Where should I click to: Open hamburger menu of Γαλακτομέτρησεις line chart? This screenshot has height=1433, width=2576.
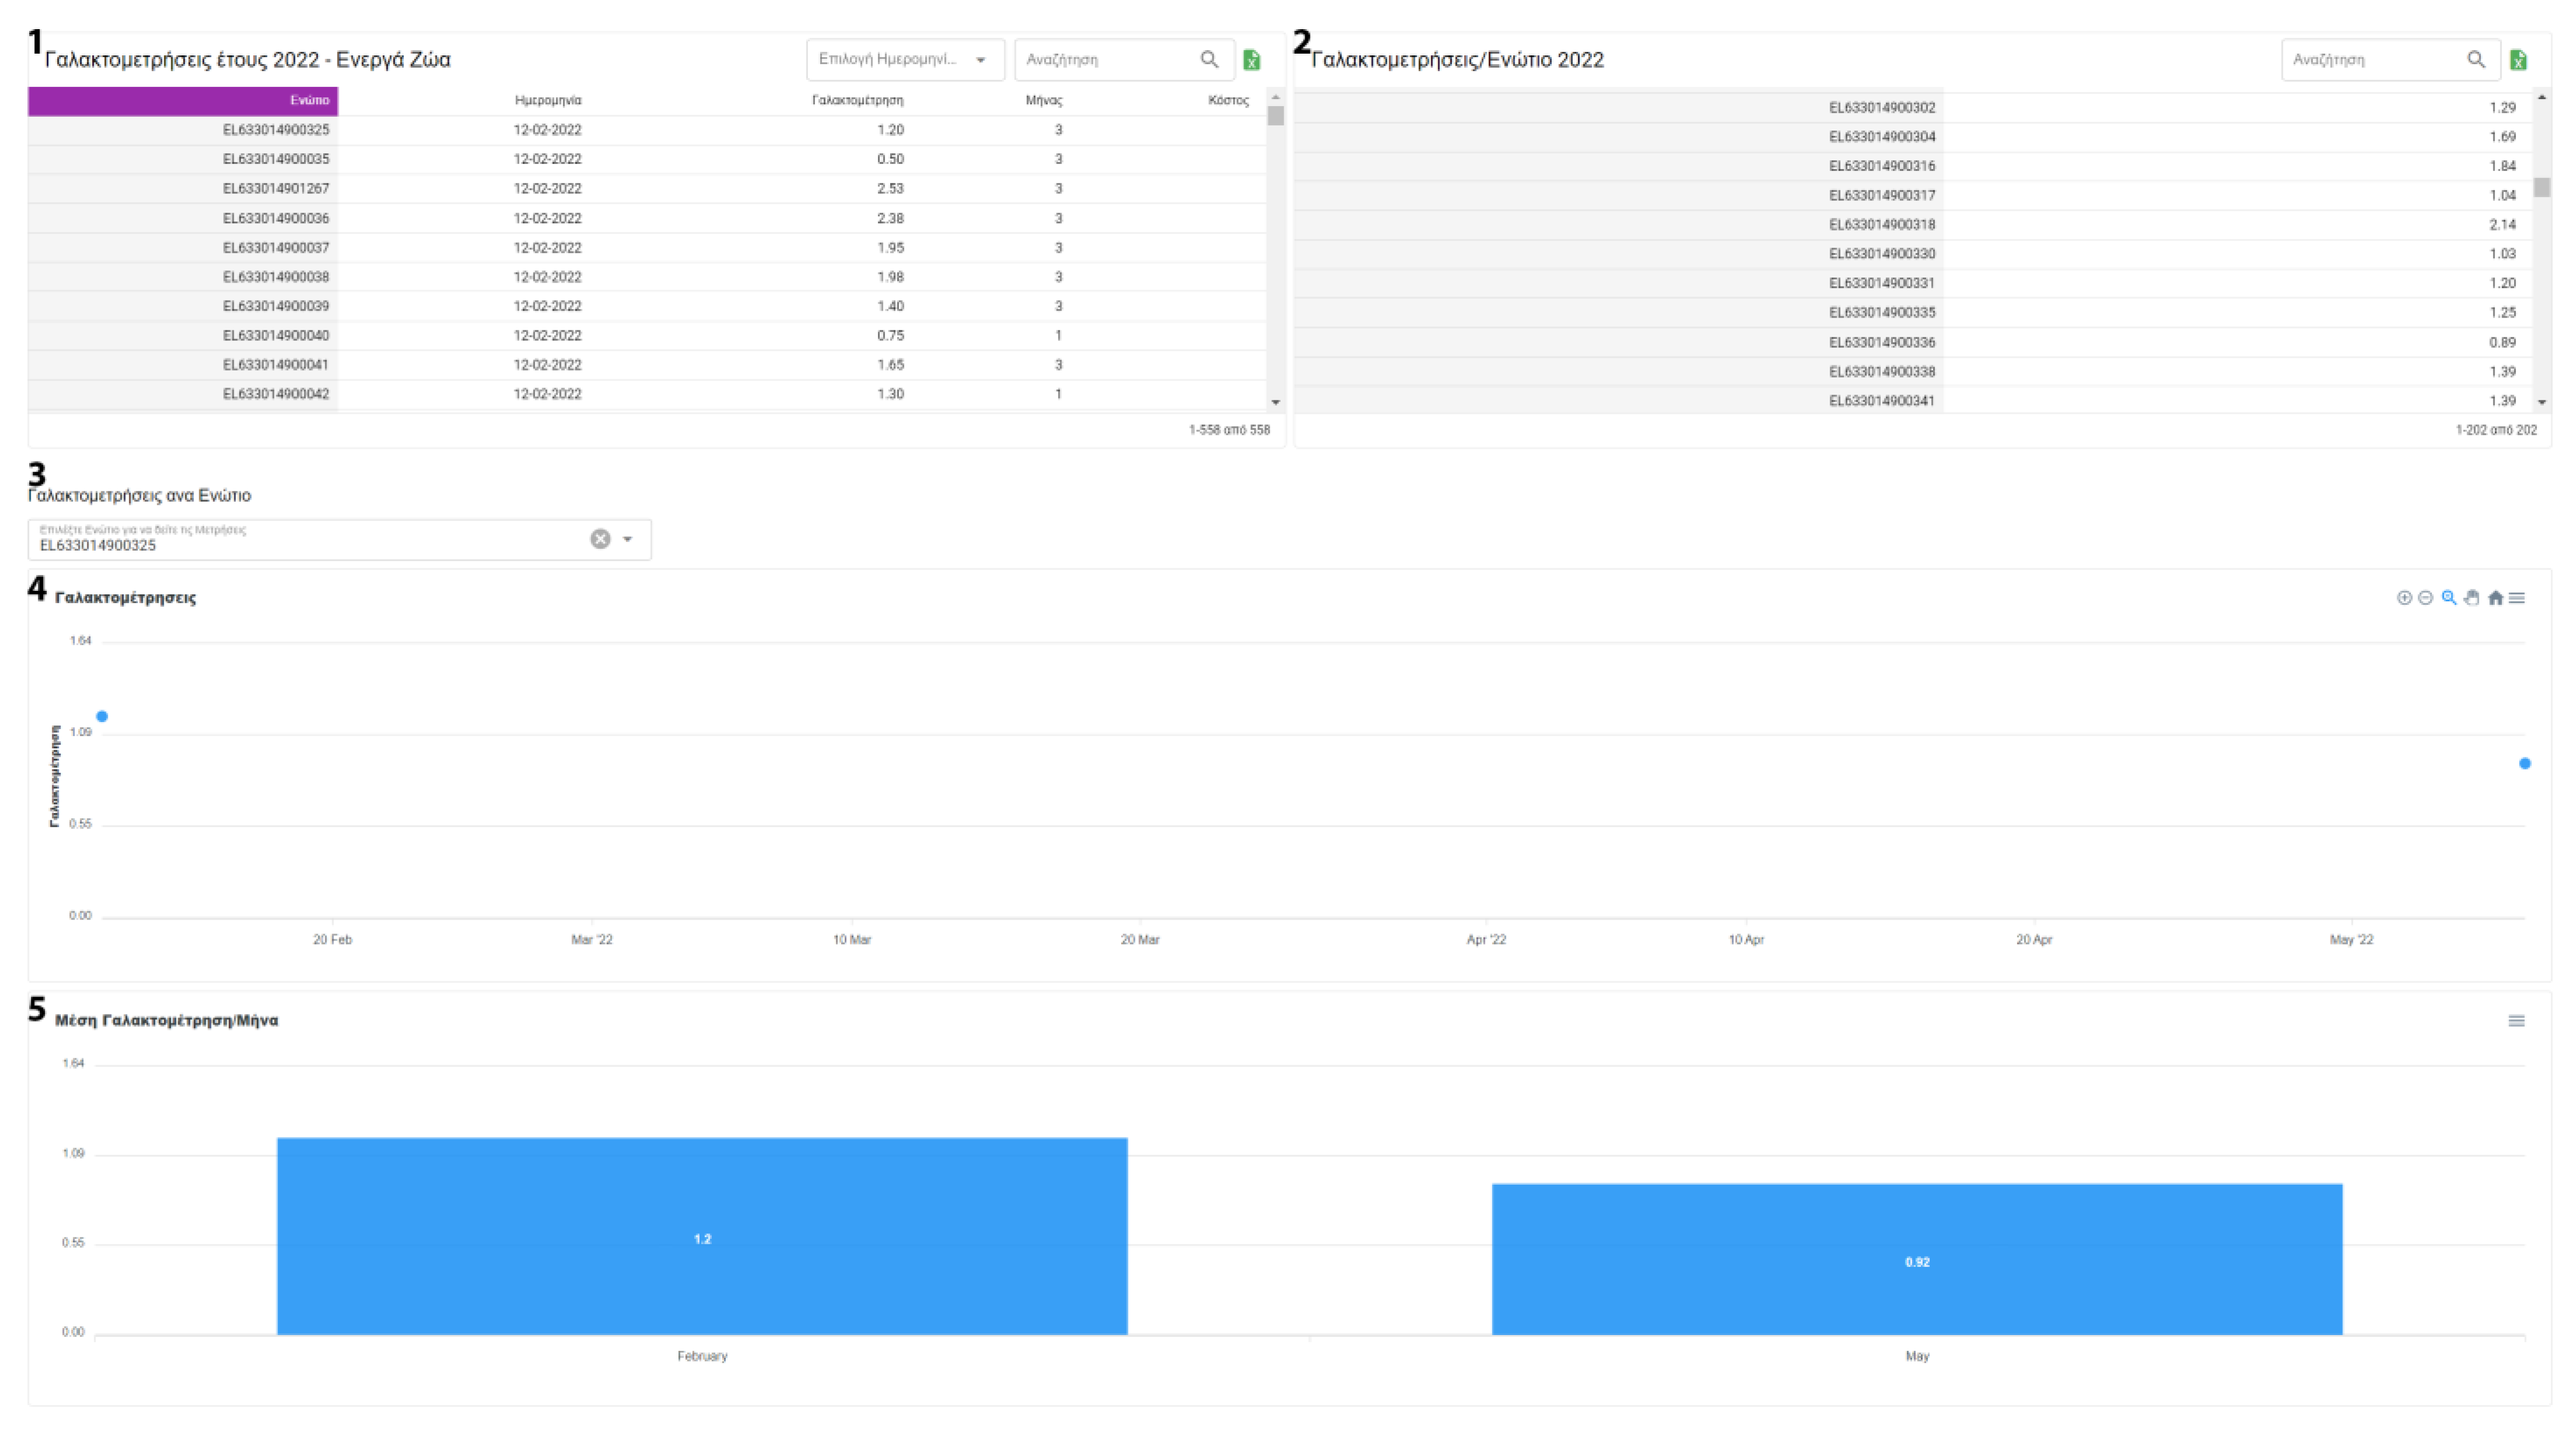click(2517, 598)
